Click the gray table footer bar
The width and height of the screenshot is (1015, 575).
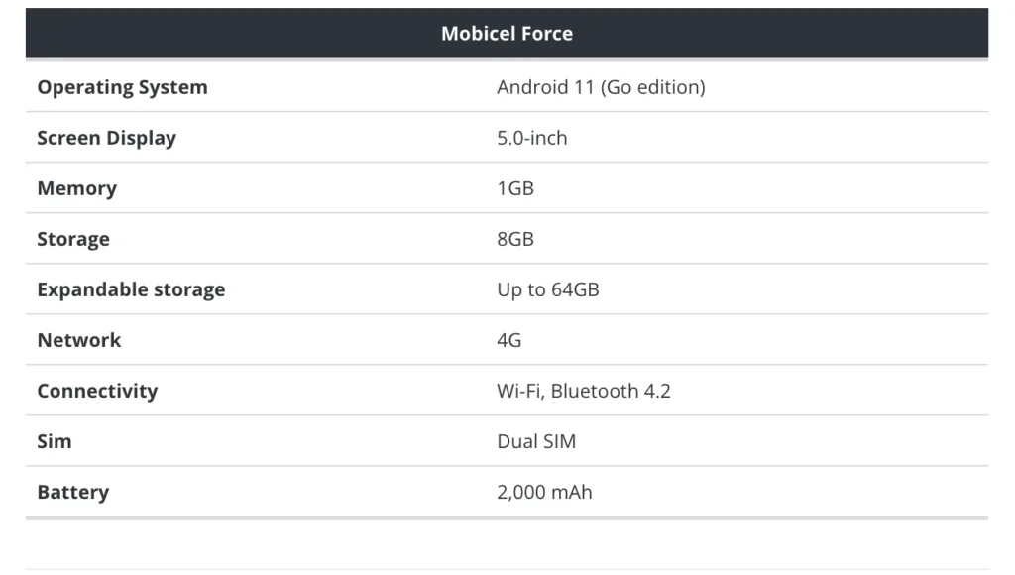coord(507,518)
